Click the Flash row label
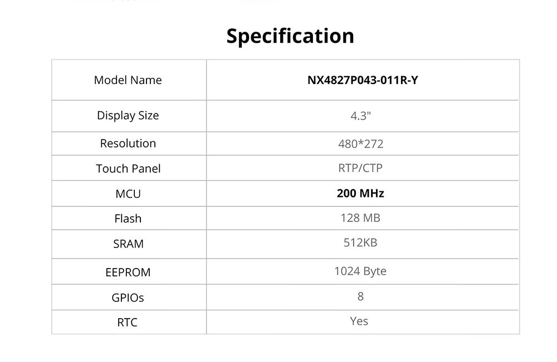557x362 pixels. coord(128,219)
